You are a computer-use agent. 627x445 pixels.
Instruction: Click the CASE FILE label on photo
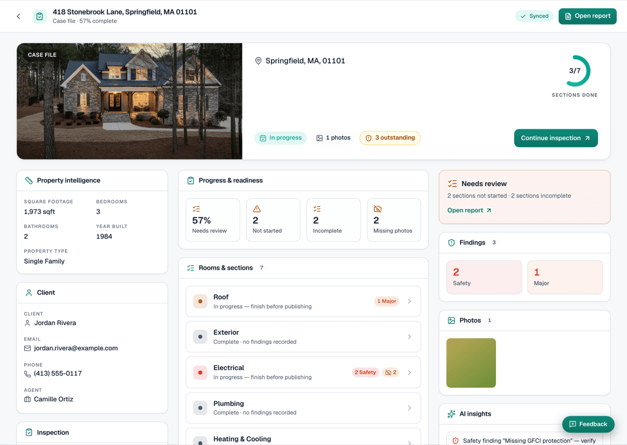(x=42, y=55)
